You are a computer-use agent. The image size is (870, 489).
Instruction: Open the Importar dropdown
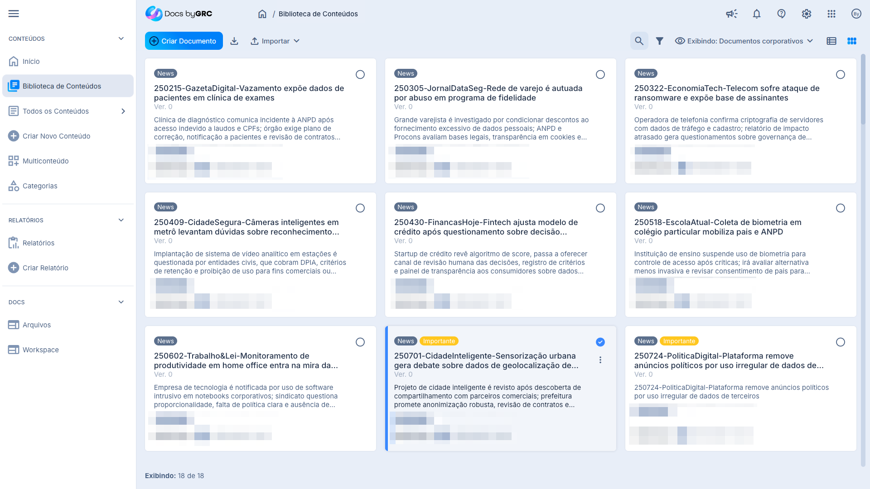(x=275, y=41)
